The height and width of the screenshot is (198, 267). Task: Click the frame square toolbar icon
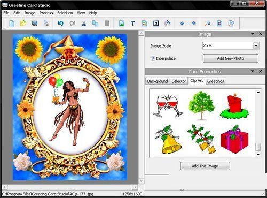click(x=156, y=24)
